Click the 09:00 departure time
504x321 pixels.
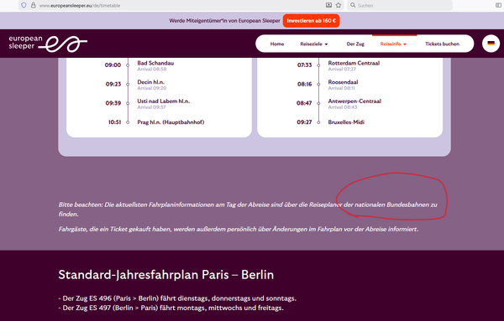113,65
